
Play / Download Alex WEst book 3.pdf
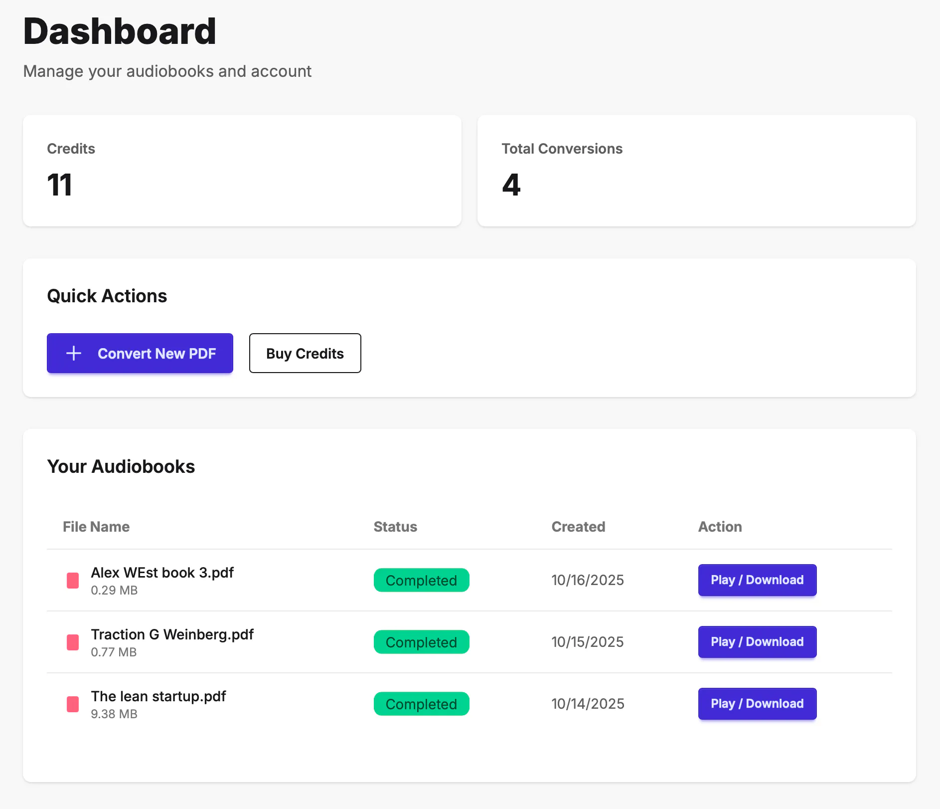(757, 580)
